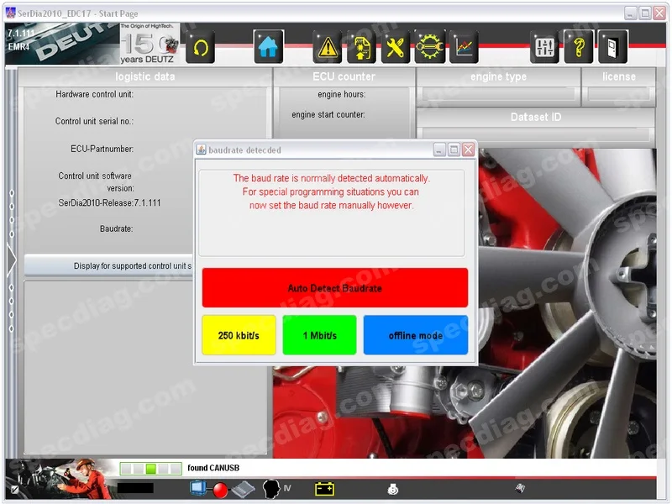Click Display for supported control unit button

[109, 266]
